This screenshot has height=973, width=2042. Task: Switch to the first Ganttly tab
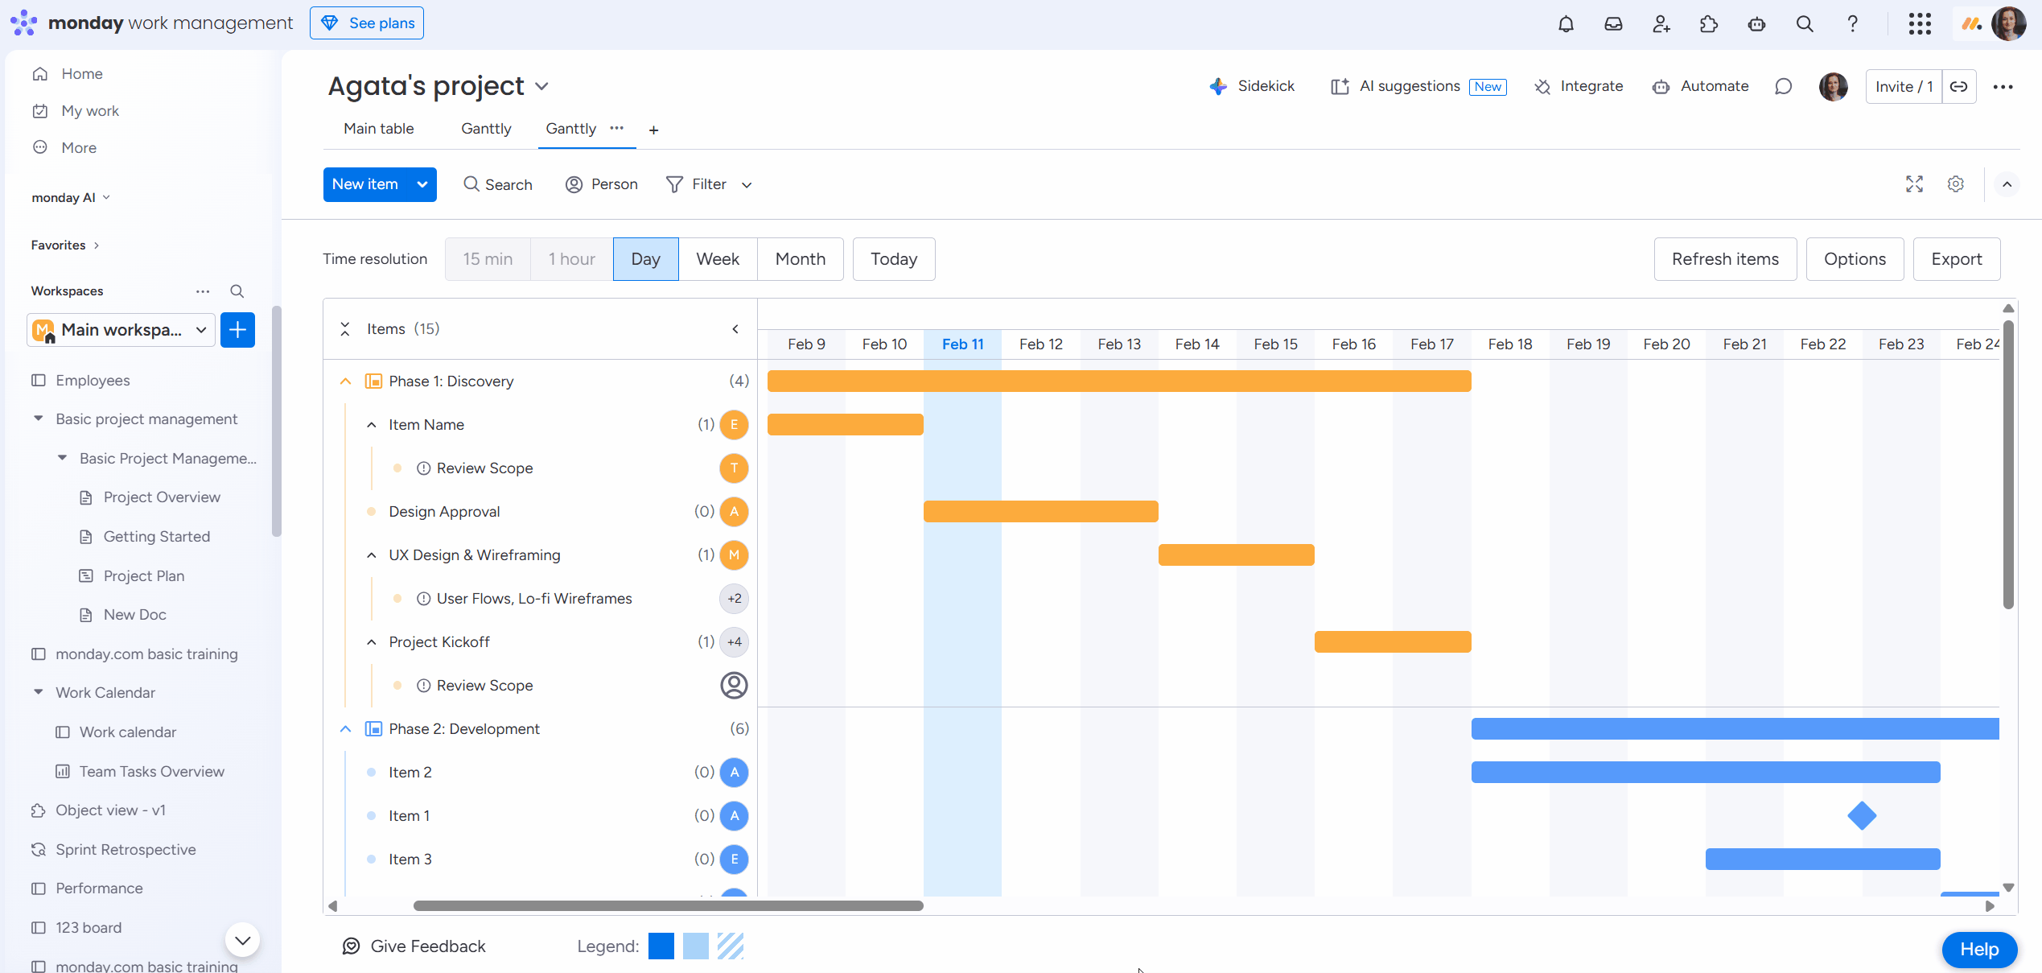[486, 129]
